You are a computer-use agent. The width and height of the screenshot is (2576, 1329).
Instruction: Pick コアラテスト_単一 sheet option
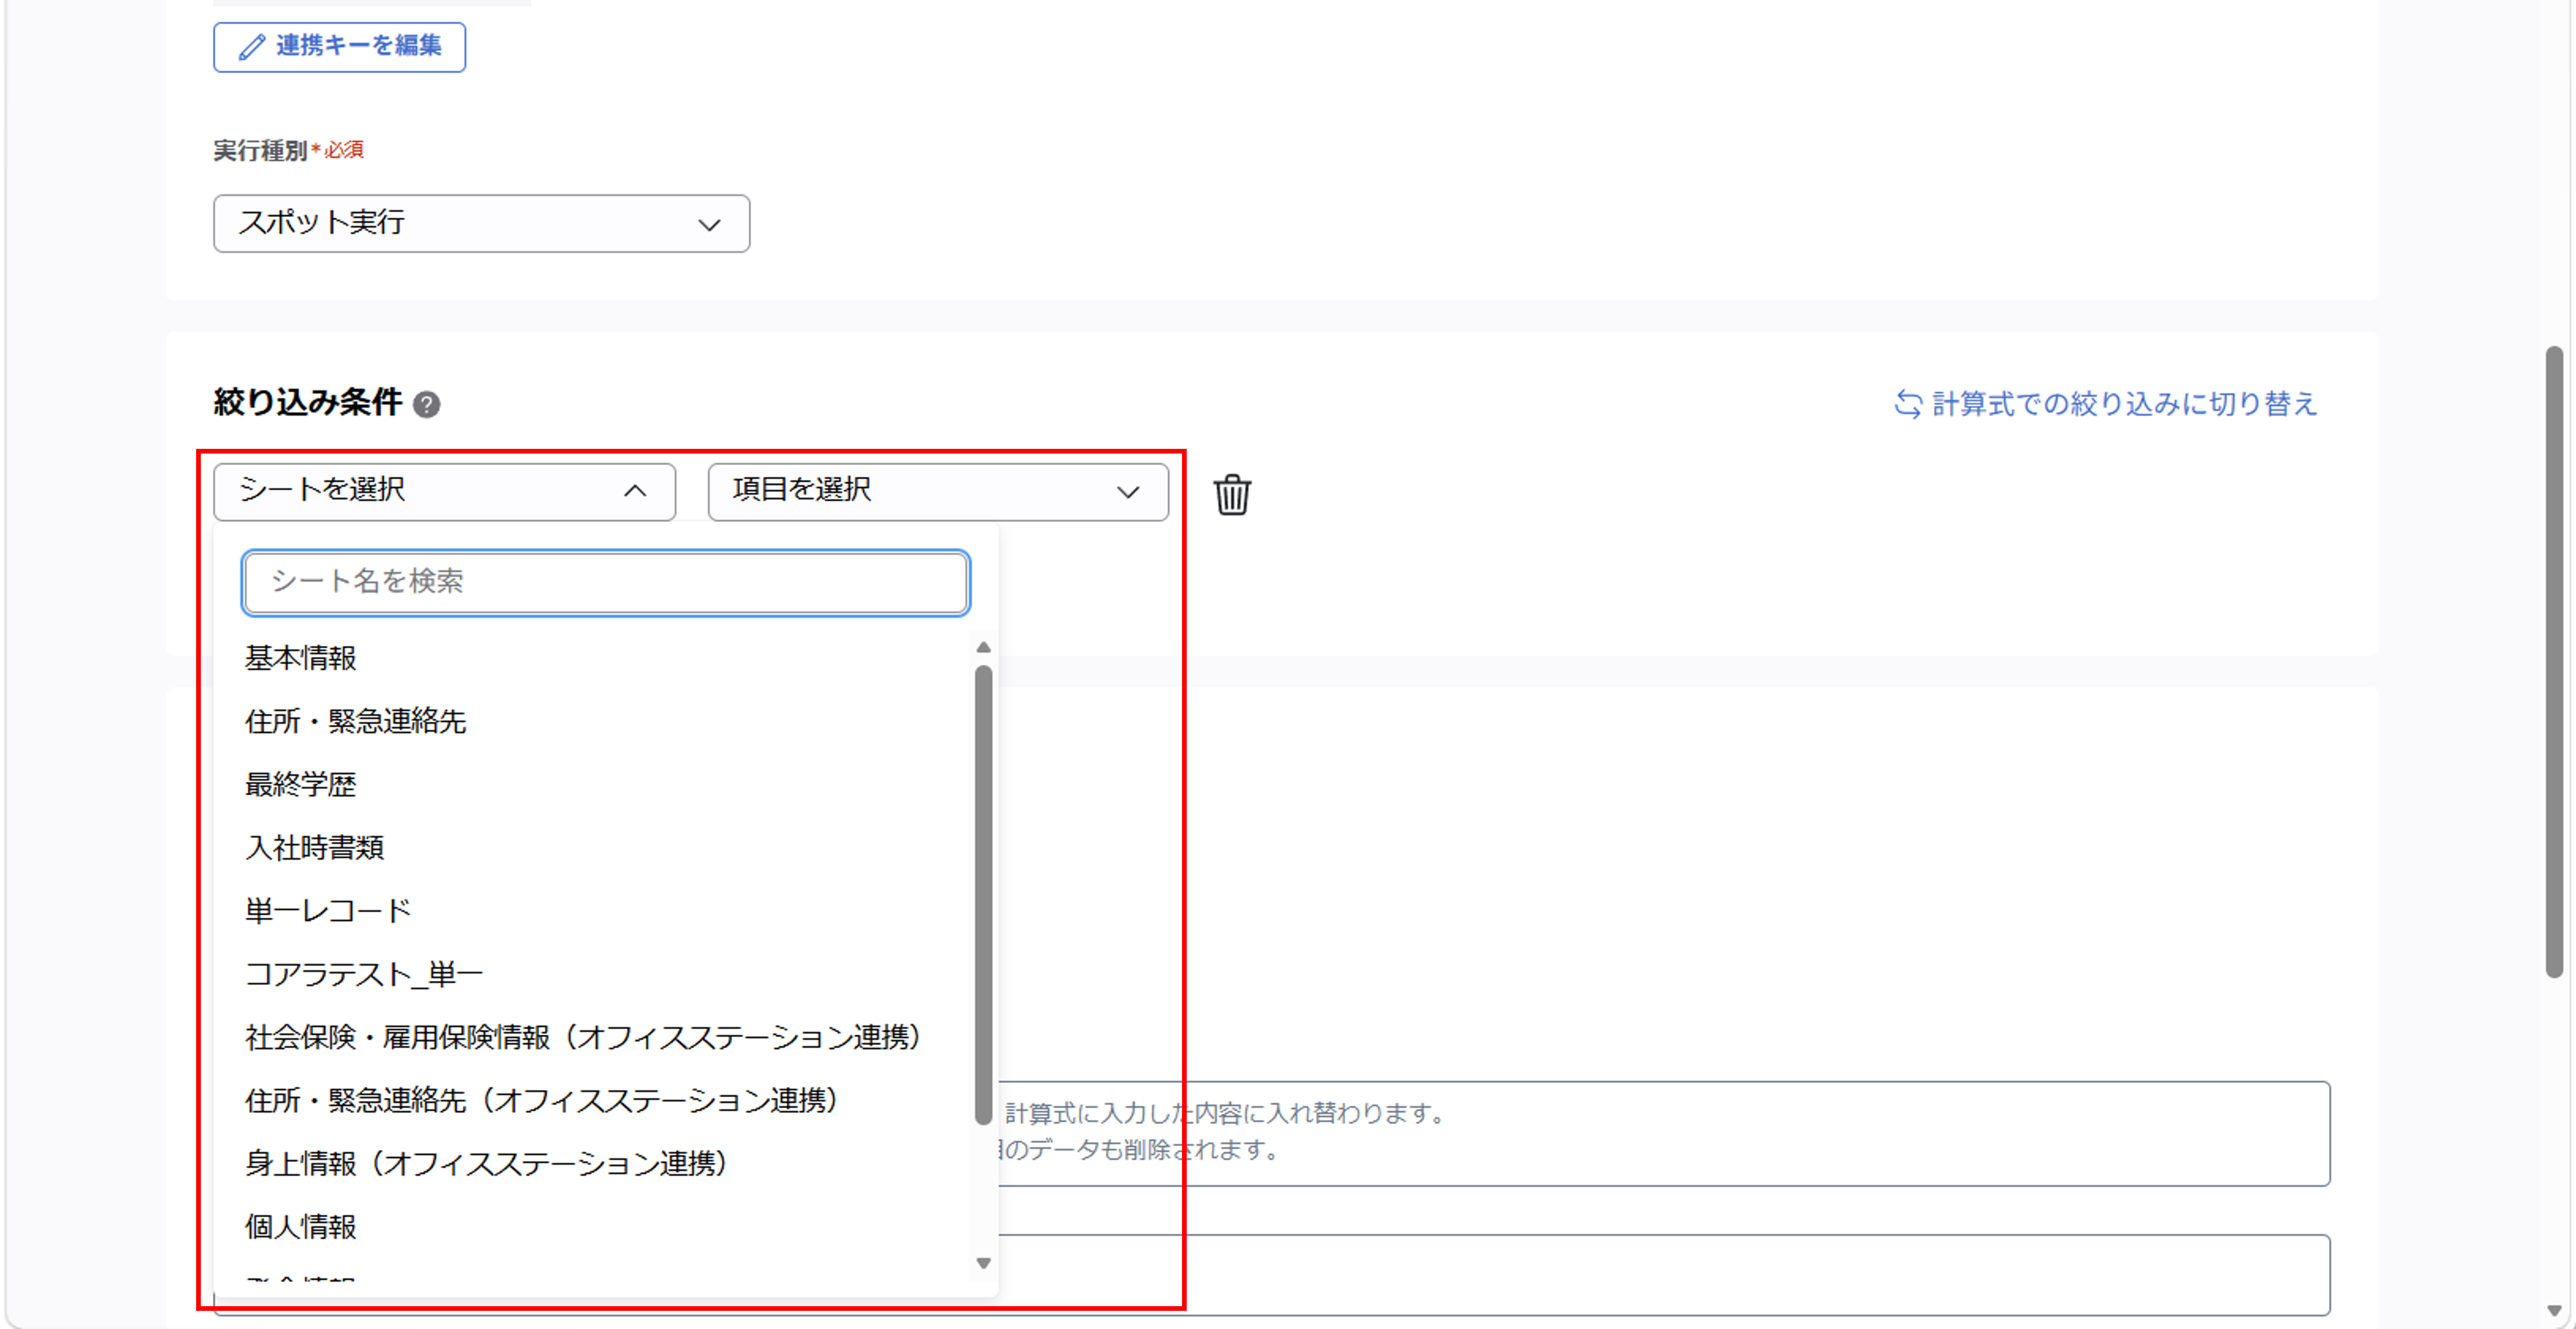click(x=364, y=974)
